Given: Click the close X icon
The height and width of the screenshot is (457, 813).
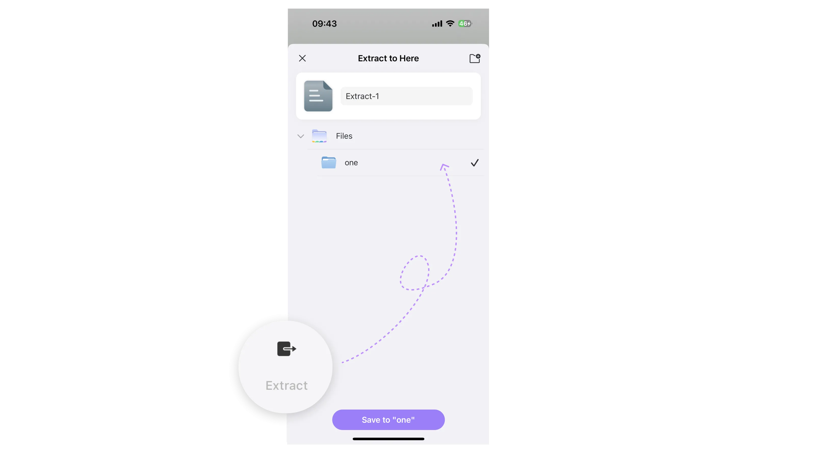Looking at the screenshot, I should (x=302, y=58).
